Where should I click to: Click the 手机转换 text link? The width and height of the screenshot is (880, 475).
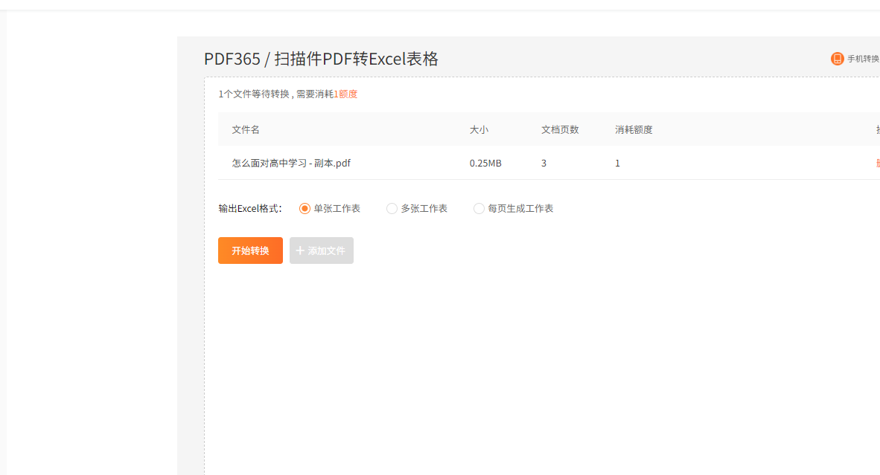[x=863, y=59]
